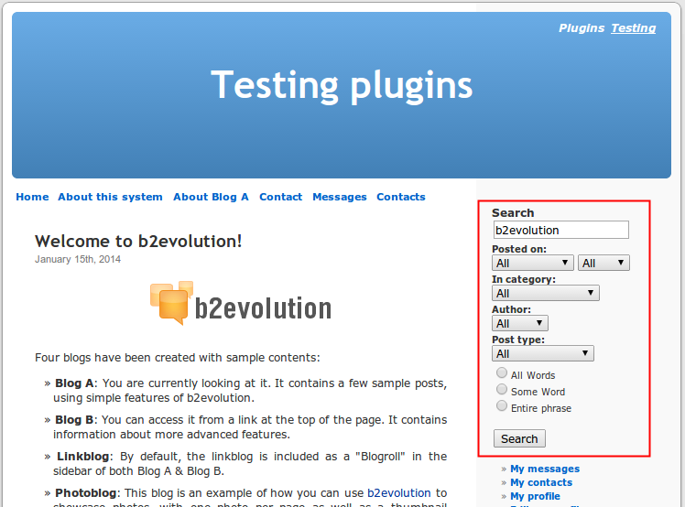Click the search text field containing b2evolution
The width and height of the screenshot is (685, 507).
[561, 230]
